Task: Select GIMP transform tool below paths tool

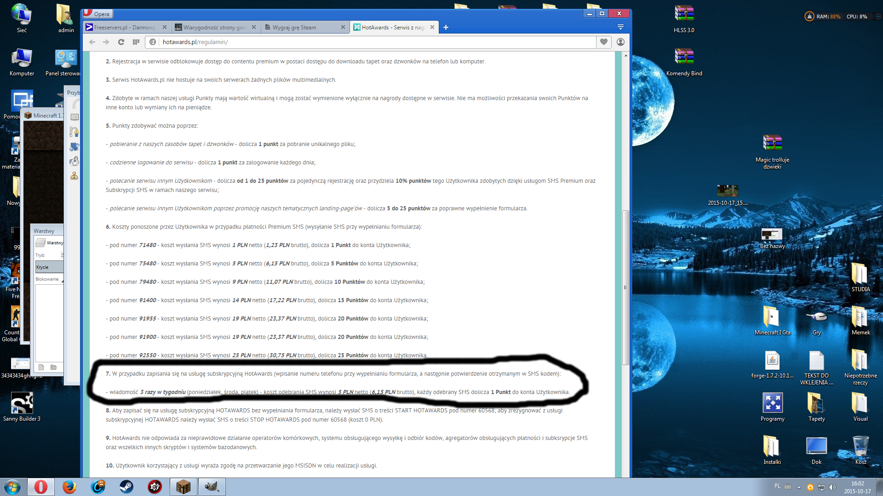Action: click(75, 147)
